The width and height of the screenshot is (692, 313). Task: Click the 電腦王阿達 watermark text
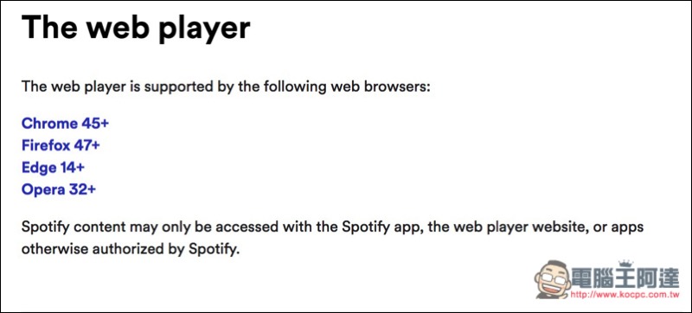625,279
